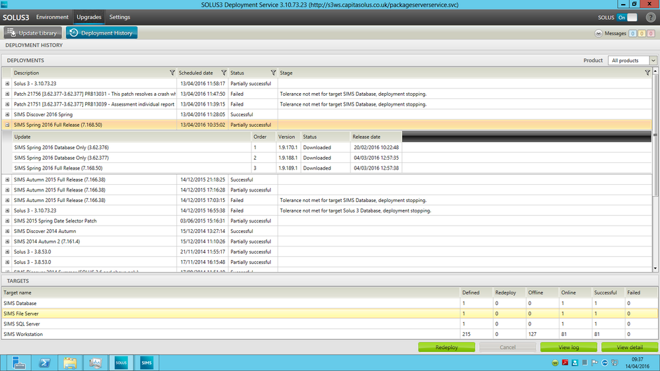The width and height of the screenshot is (660, 371).
Task: Open PowerShell from the taskbar
Action: pos(44,363)
